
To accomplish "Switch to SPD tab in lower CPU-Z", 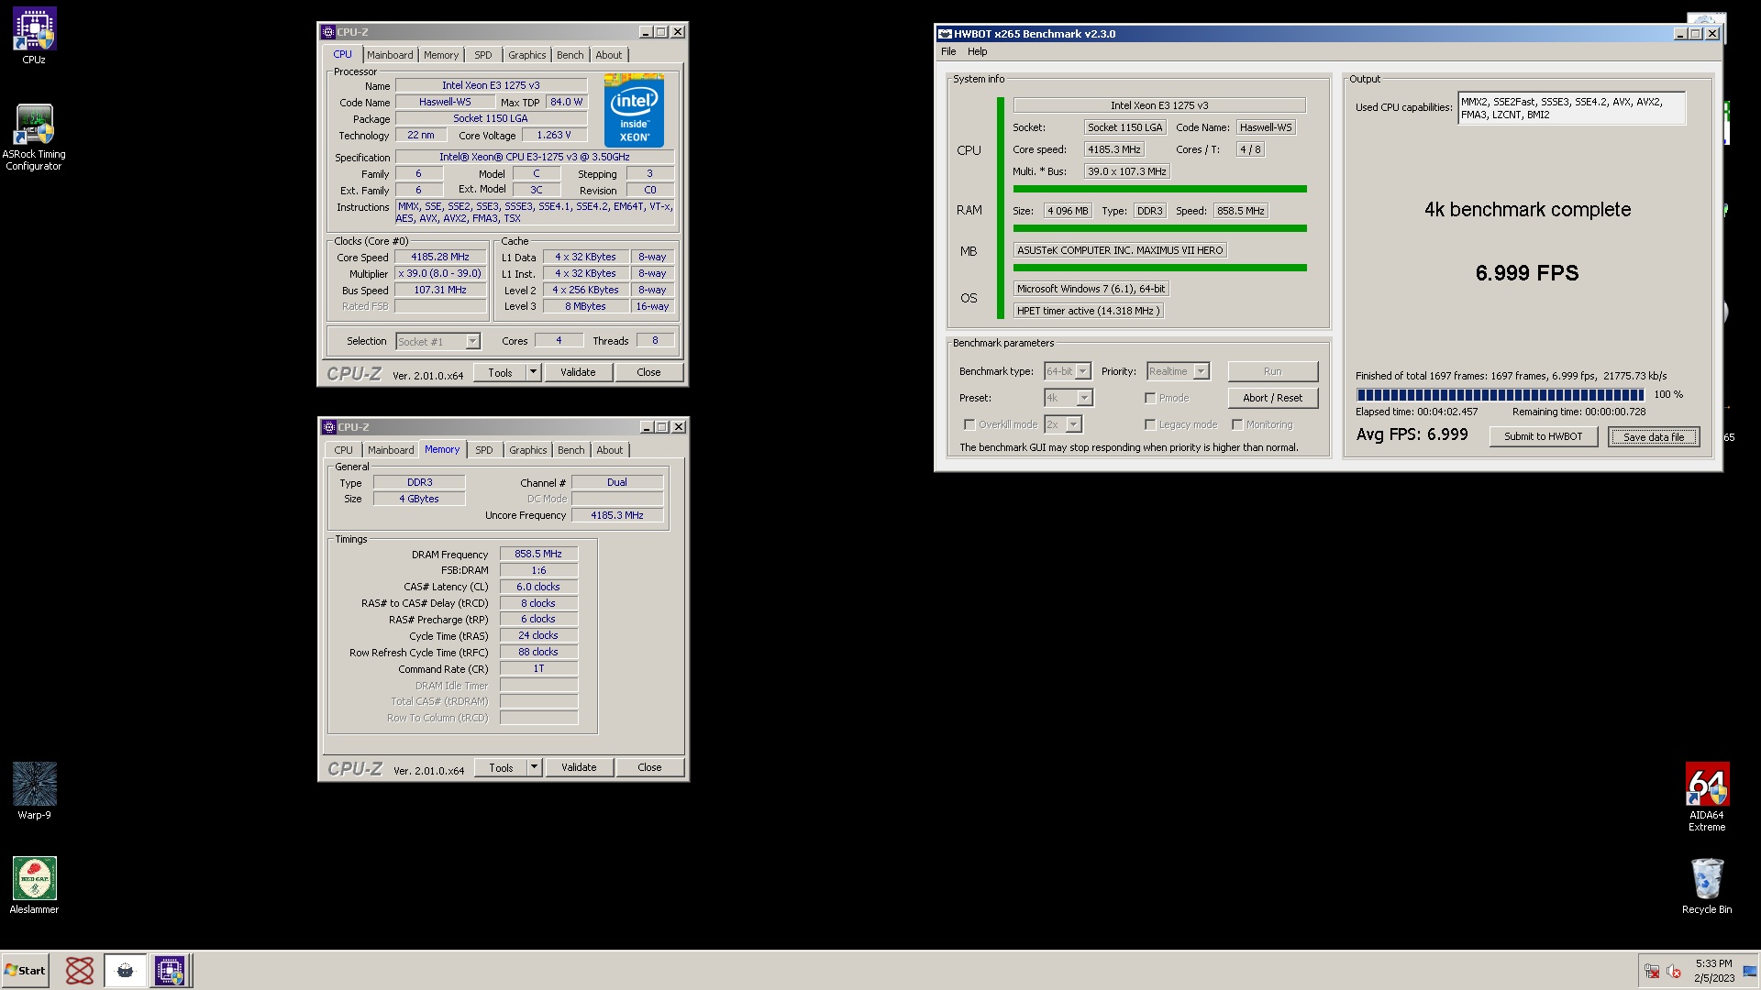I will click(x=484, y=450).
